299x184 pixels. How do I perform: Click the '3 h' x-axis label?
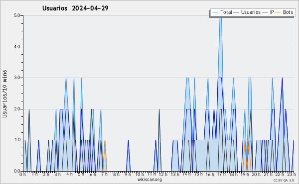tap(58, 175)
